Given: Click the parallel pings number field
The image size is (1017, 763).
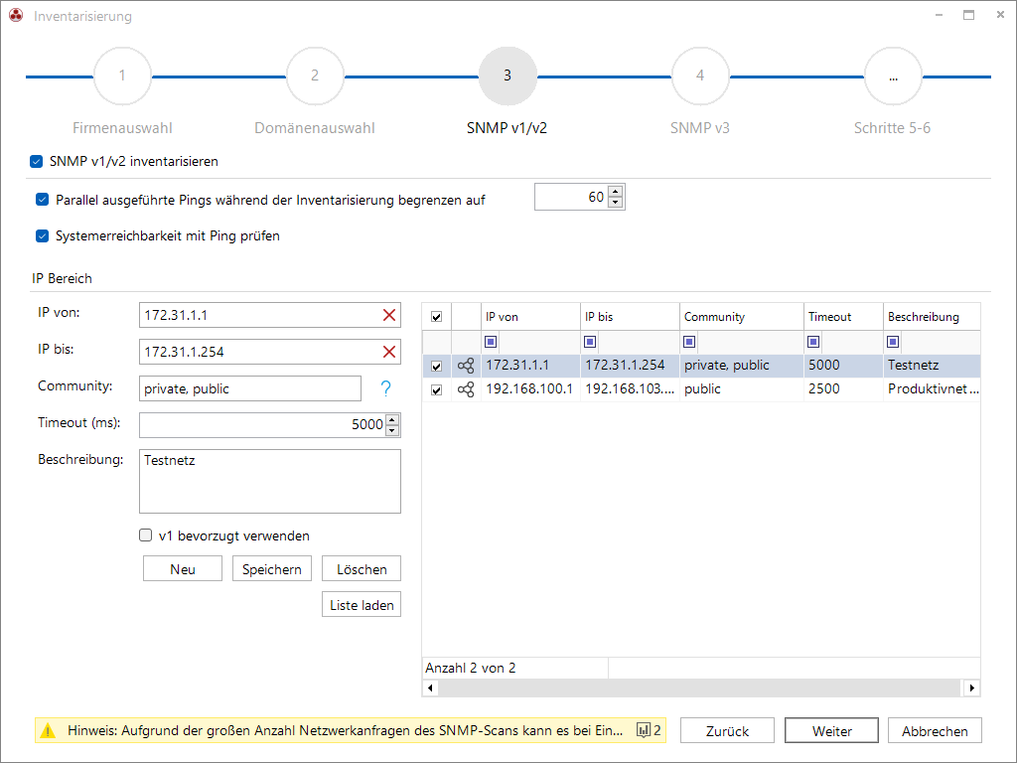Looking at the screenshot, I should [571, 197].
